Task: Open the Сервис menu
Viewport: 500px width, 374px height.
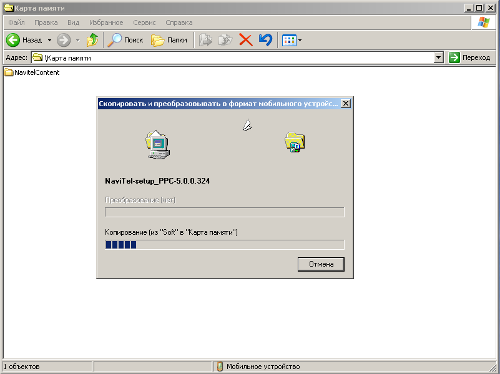Action: click(144, 22)
